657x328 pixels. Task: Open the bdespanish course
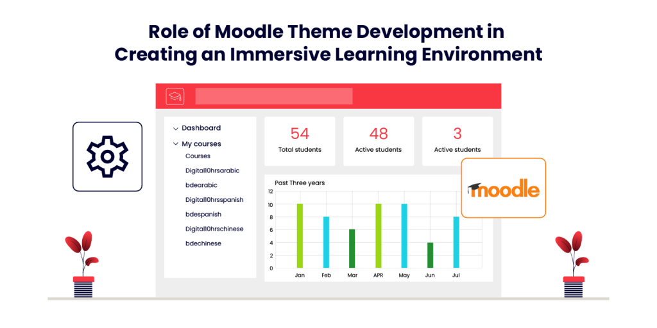pyautogui.click(x=203, y=214)
